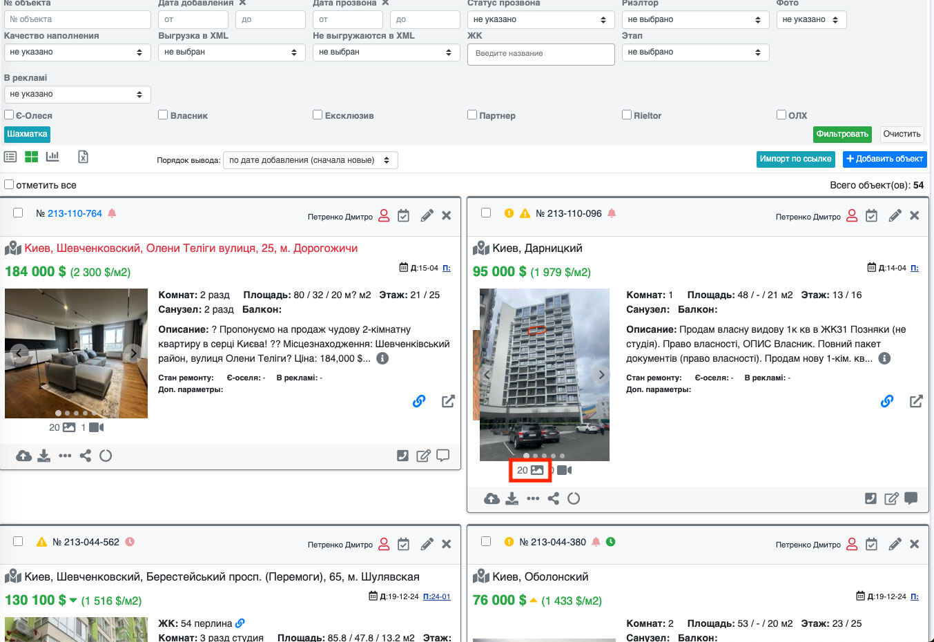Open external link icon for listing 213-110-096
Viewport: 934px width, 642px height.
click(x=916, y=401)
